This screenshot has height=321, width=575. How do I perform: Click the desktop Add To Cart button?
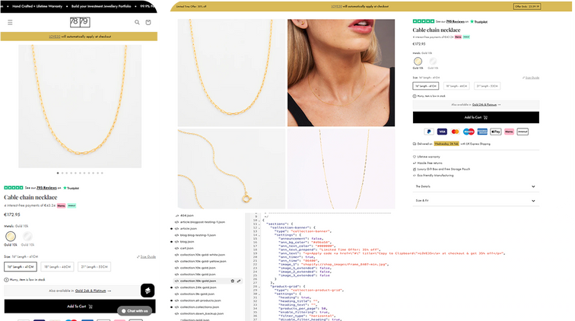(475, 117)
